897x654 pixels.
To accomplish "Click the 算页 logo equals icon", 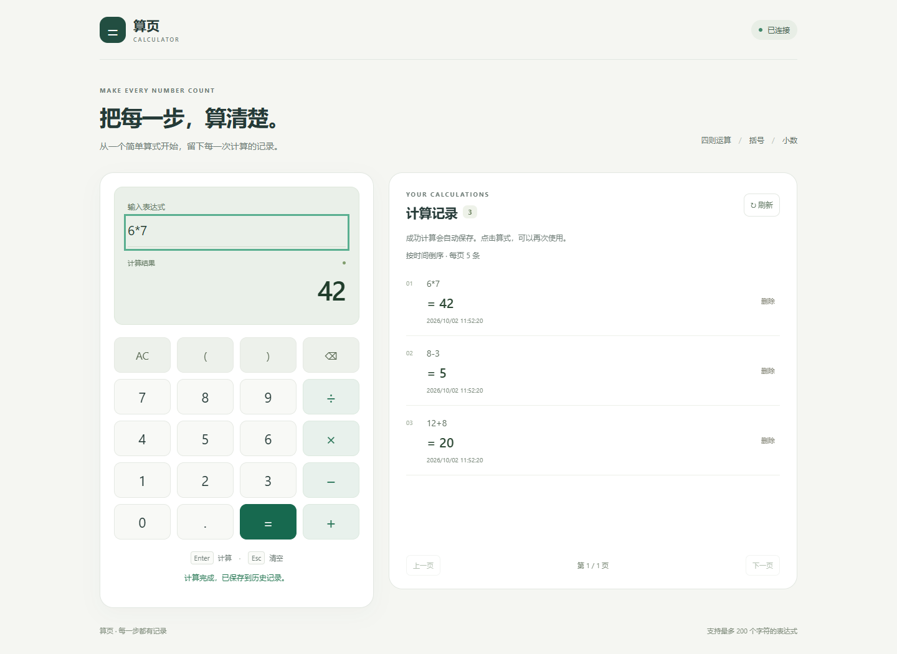I will [x=113, y=30].
